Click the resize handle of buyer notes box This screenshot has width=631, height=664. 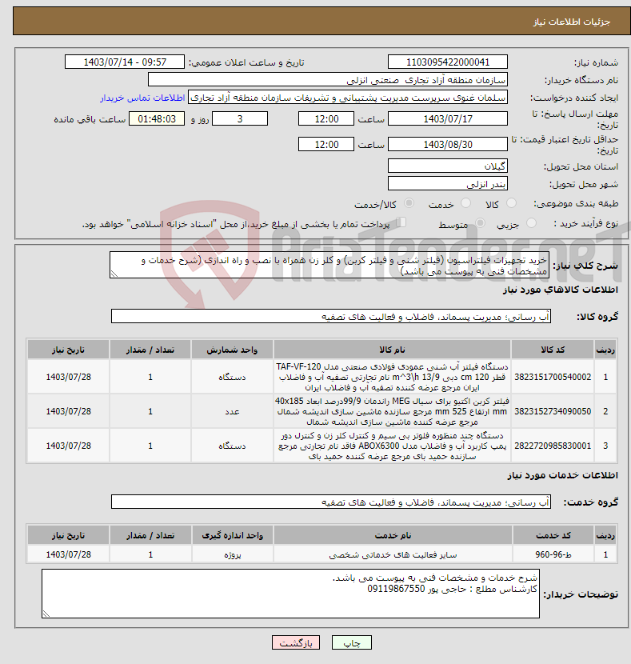[x=46, y=614]
